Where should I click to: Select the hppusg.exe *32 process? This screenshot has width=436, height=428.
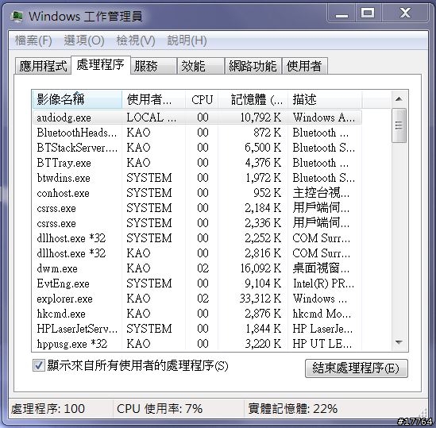(x=197, y=344)
